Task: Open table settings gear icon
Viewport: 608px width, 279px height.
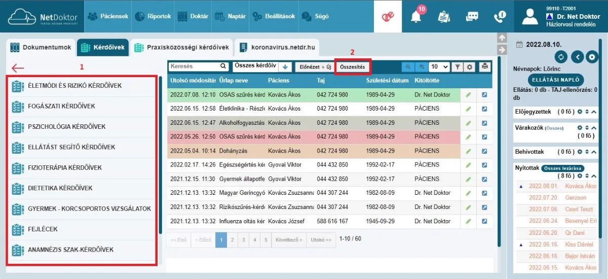Action: click(x=469, y=66)
